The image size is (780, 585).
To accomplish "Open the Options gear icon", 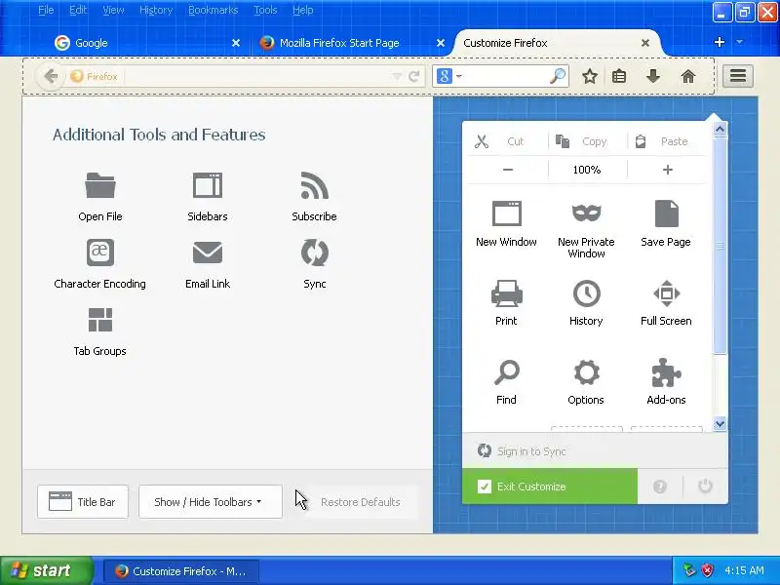I will pyautogui.click(x=587, y=372).
